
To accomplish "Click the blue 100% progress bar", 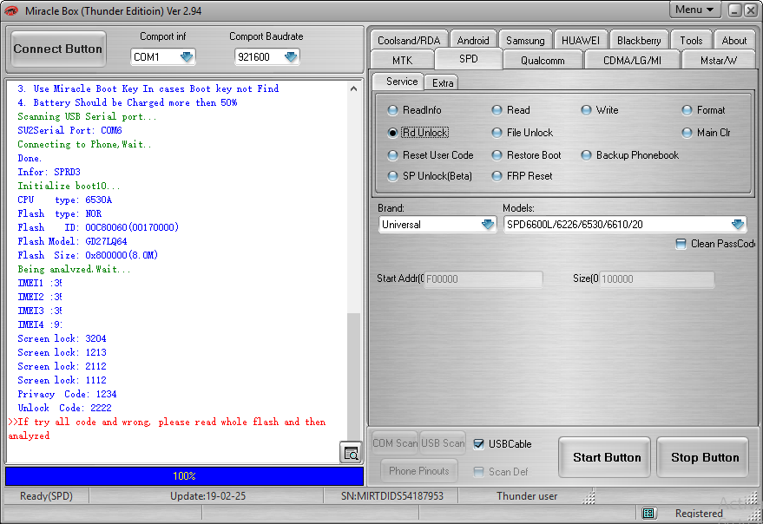I will [x=184, y=475].
